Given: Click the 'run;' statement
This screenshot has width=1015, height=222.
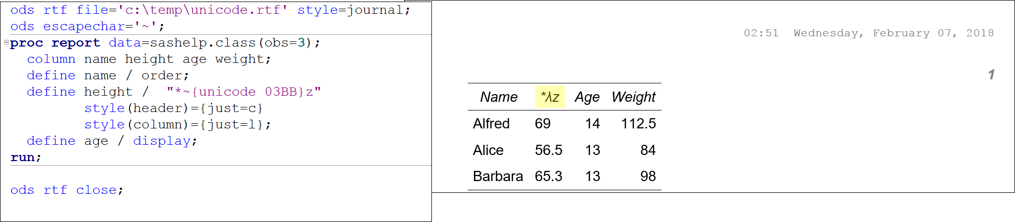Looking at the screenshot, I should pyautogui.click(x=26, y=158).
